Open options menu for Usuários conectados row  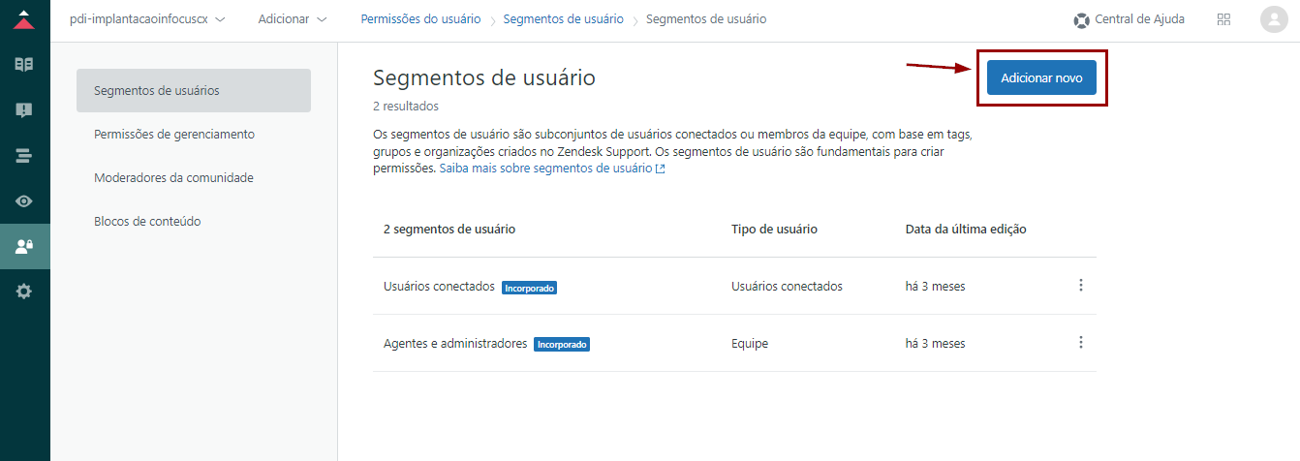click(1081, 286)
